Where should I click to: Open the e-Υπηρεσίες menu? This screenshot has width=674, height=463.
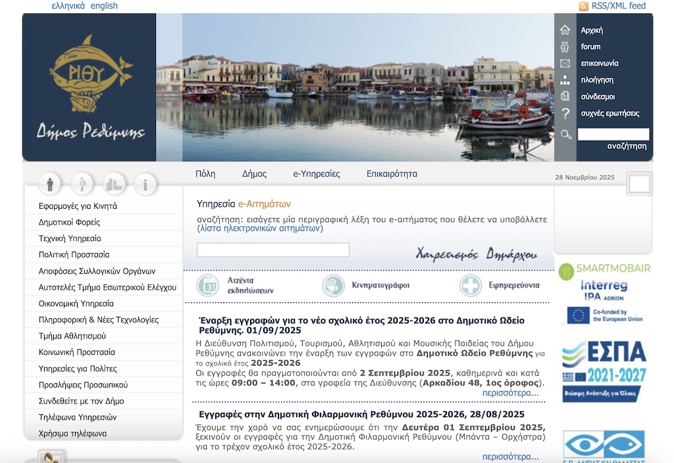coord(317,174)
